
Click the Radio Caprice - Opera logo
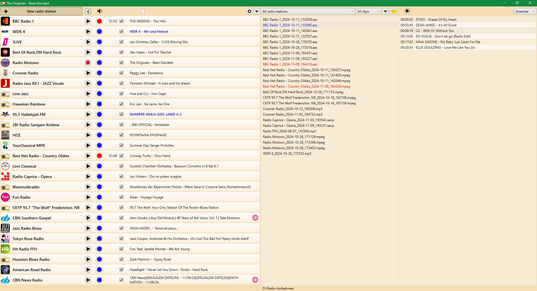(x=5, y=177)
